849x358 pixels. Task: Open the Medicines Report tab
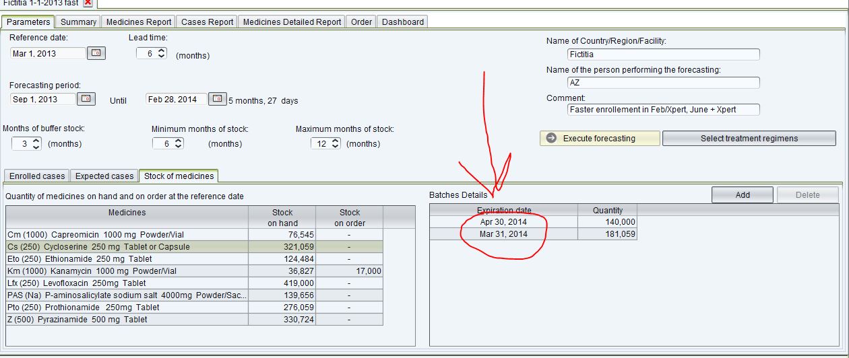(x=139, y=22)
